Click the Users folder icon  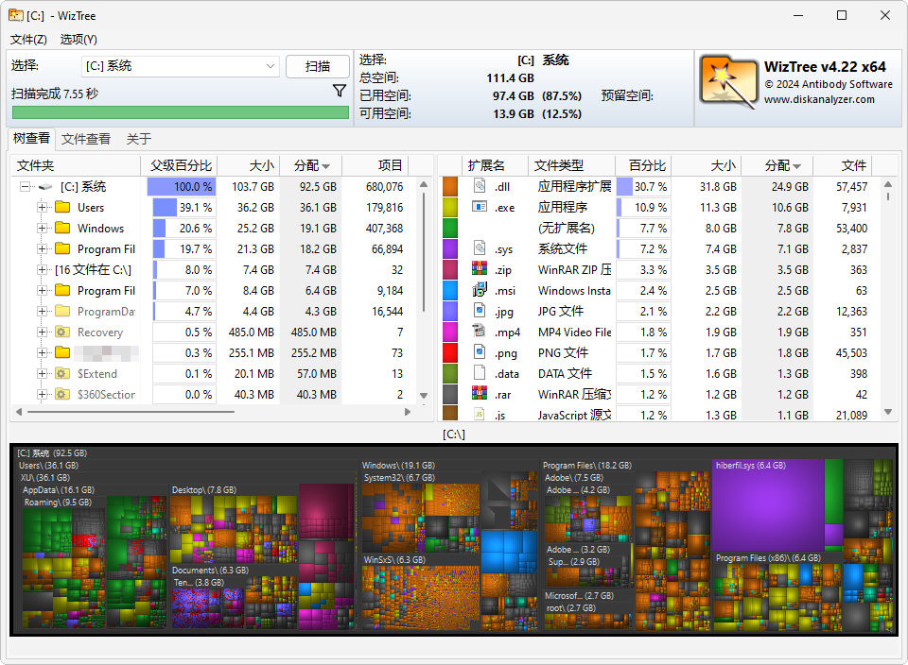(62, 207)
